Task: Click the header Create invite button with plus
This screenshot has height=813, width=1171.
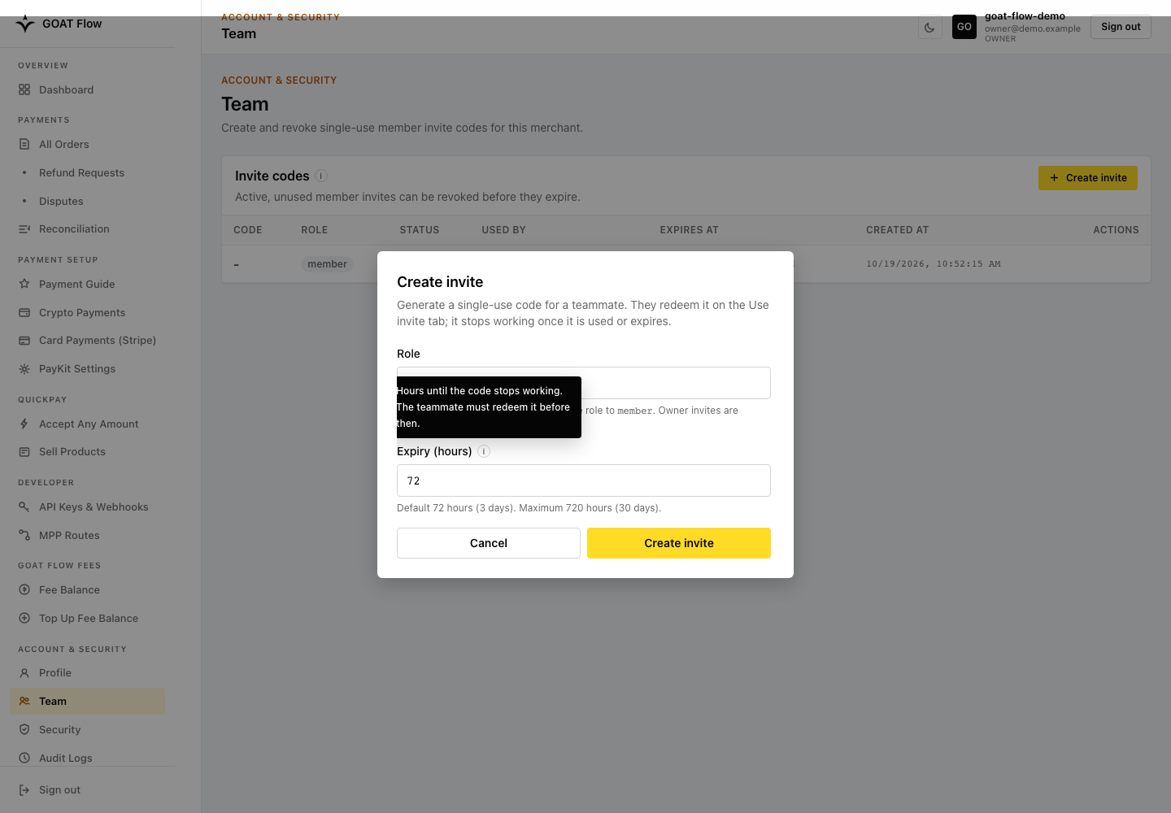Action: (1088, 178)
